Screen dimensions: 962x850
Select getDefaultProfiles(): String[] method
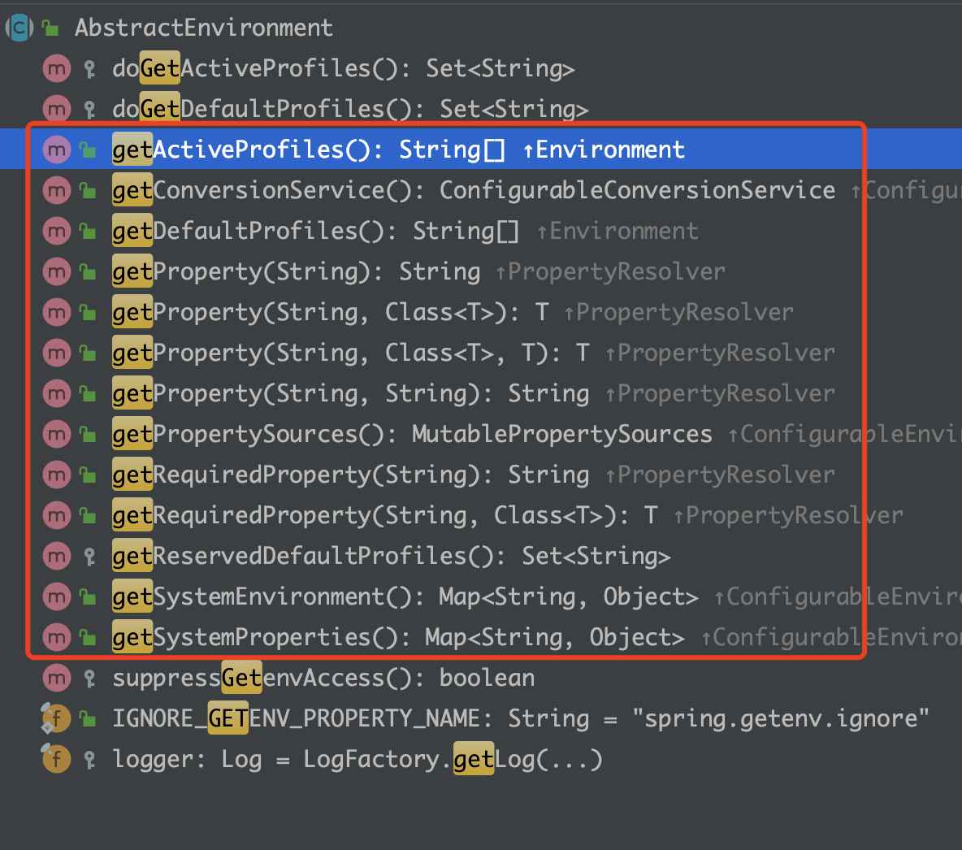315,232
